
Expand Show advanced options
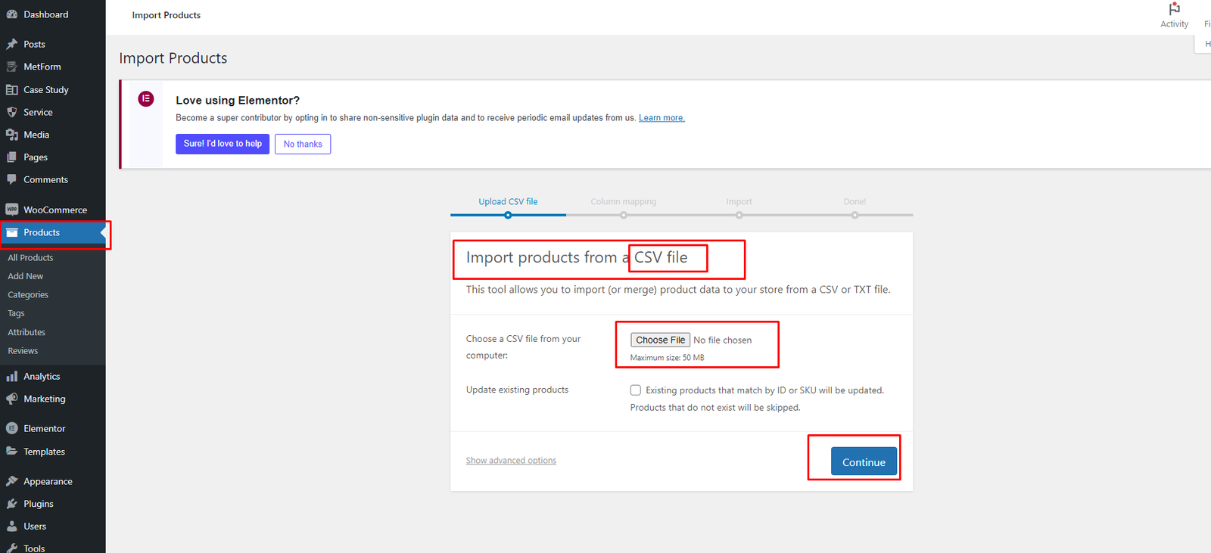[511, 461]
